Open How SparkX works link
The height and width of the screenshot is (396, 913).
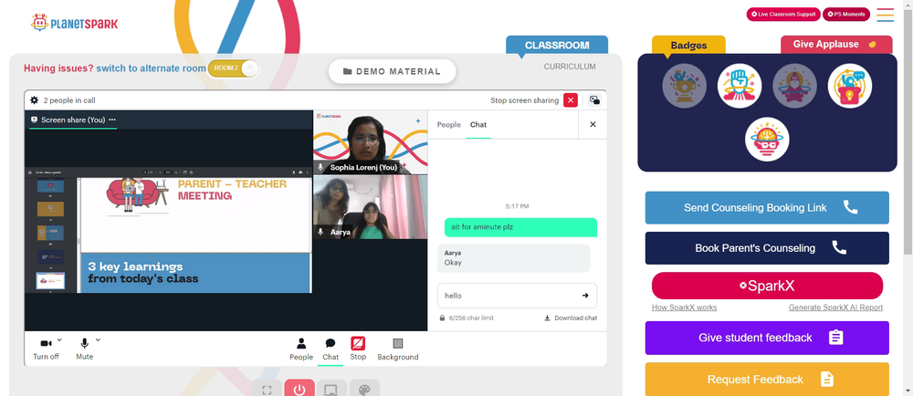tap(684, 307)
